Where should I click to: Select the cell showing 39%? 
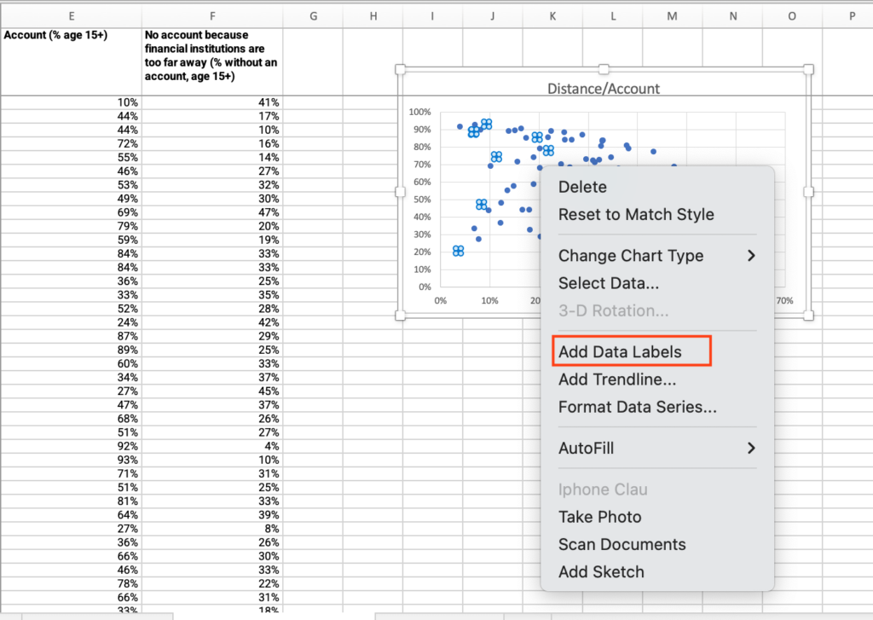coord(212,515)
